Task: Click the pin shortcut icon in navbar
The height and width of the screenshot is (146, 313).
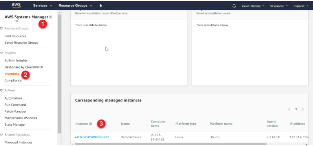Action: point(101,6)
